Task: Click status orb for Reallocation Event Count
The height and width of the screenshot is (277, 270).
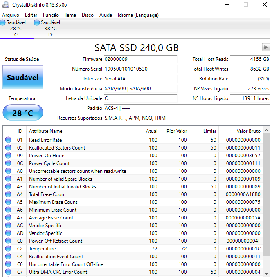Action: (8, 256)
